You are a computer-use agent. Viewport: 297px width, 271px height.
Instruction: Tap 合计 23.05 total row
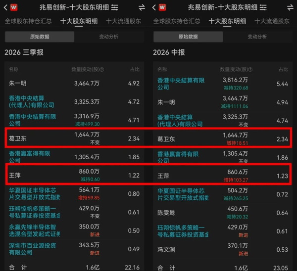[223, 268]
